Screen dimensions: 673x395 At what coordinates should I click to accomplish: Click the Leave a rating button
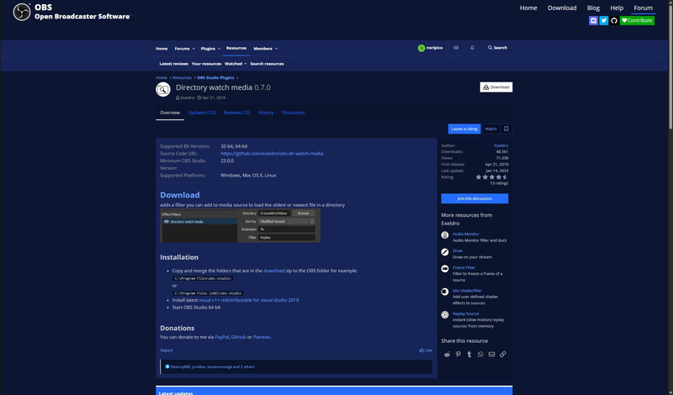[x=464, y=129]
